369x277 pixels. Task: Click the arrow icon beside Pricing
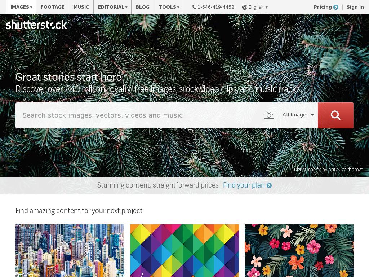pyautogui.click(x=336, y=7)
